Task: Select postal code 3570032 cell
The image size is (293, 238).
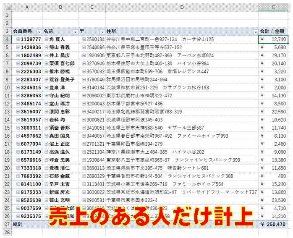Action: [92, 71]
